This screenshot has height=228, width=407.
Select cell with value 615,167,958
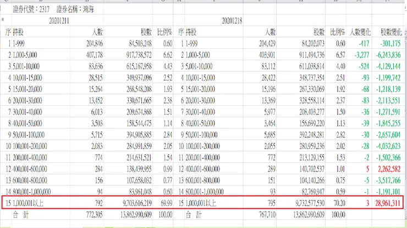point(139,66)
